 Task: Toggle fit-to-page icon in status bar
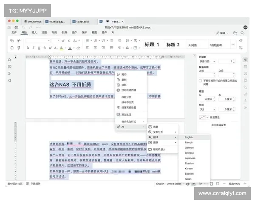click(x=211, y=184)
